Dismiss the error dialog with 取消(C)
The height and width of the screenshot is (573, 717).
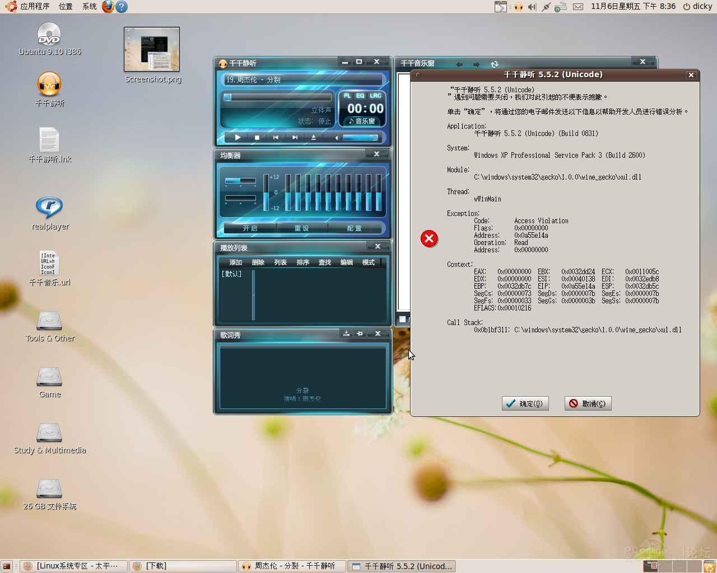(588, 403)
